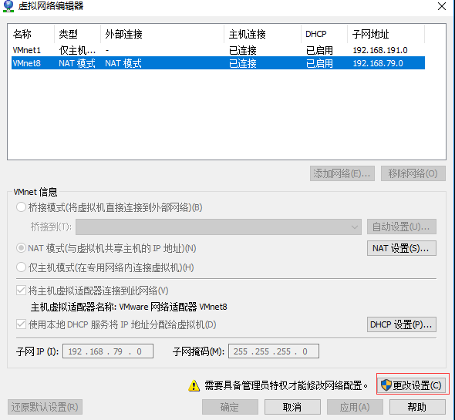Image resolution: width=455 pixels, height=420 pixels.
Task: Click the 帮助 button
Action: click(x=417, y=407)
